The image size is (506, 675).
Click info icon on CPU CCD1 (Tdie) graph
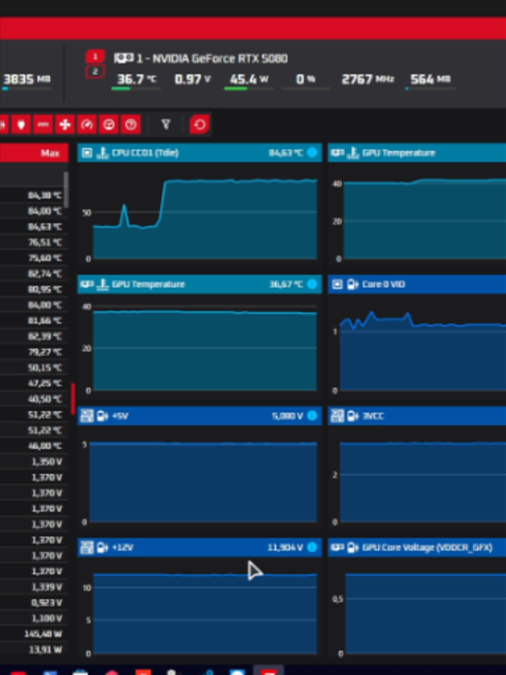[x=312, y=152]
